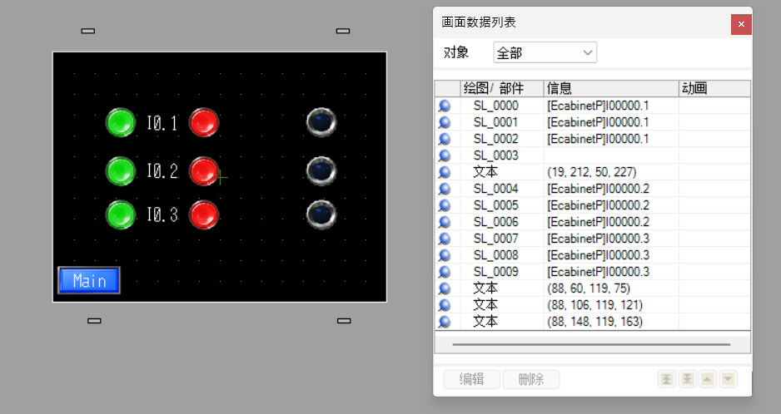Toggle visibility icon for SL_0009 row
The width and height of the screenshot is (781, 414).
tap(445, 272)
